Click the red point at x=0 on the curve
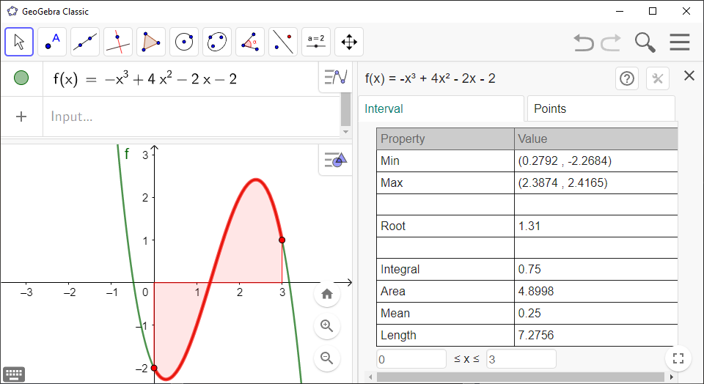The width and height of the screenshot is (704, 384). click(154, 368)
